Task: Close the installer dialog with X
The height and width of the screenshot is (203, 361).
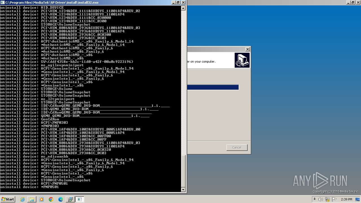Action: pos(247,49)
